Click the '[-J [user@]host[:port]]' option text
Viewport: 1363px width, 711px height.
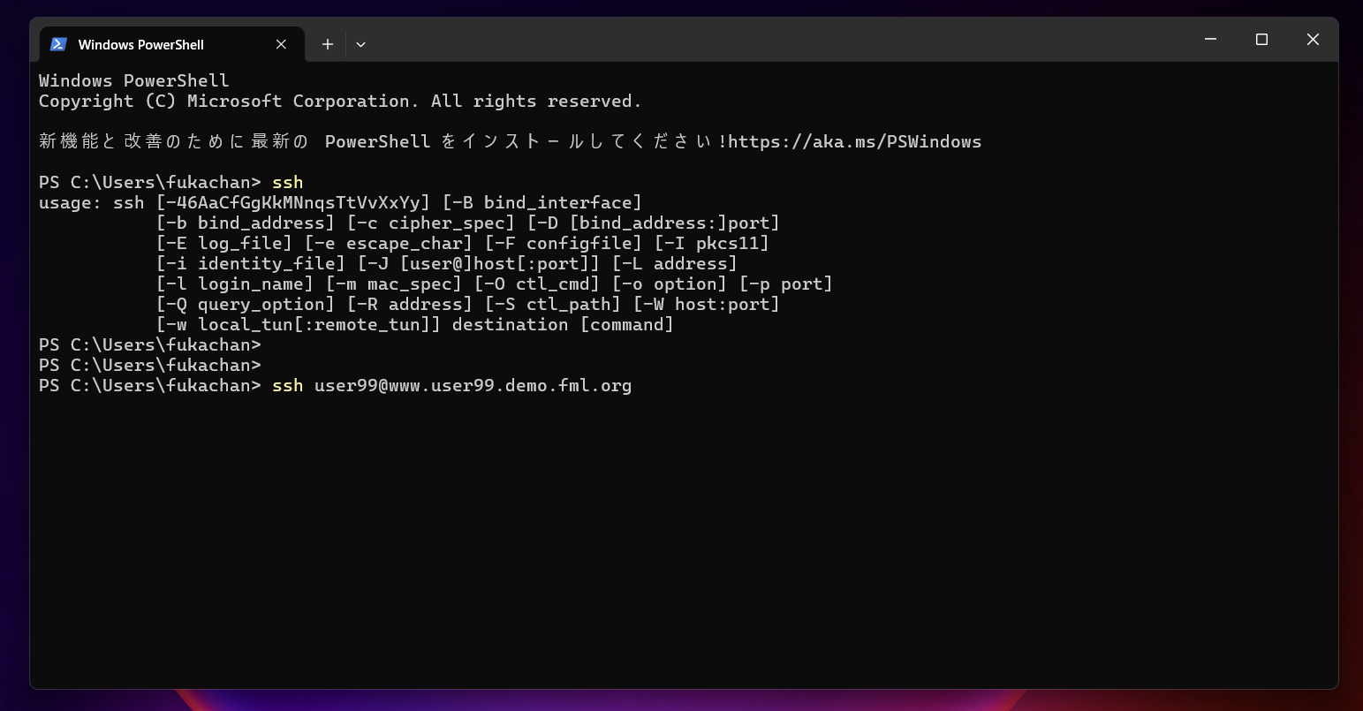[479, 263]
